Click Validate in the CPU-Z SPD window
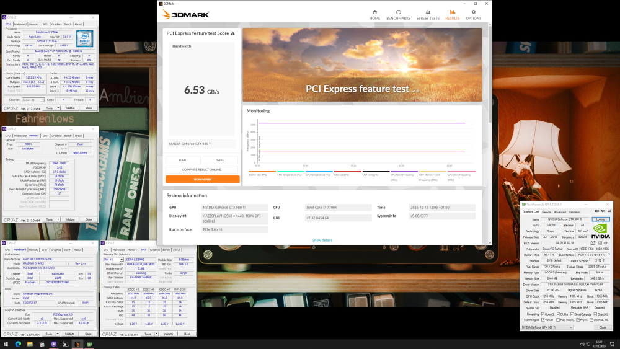 [169, 334]
